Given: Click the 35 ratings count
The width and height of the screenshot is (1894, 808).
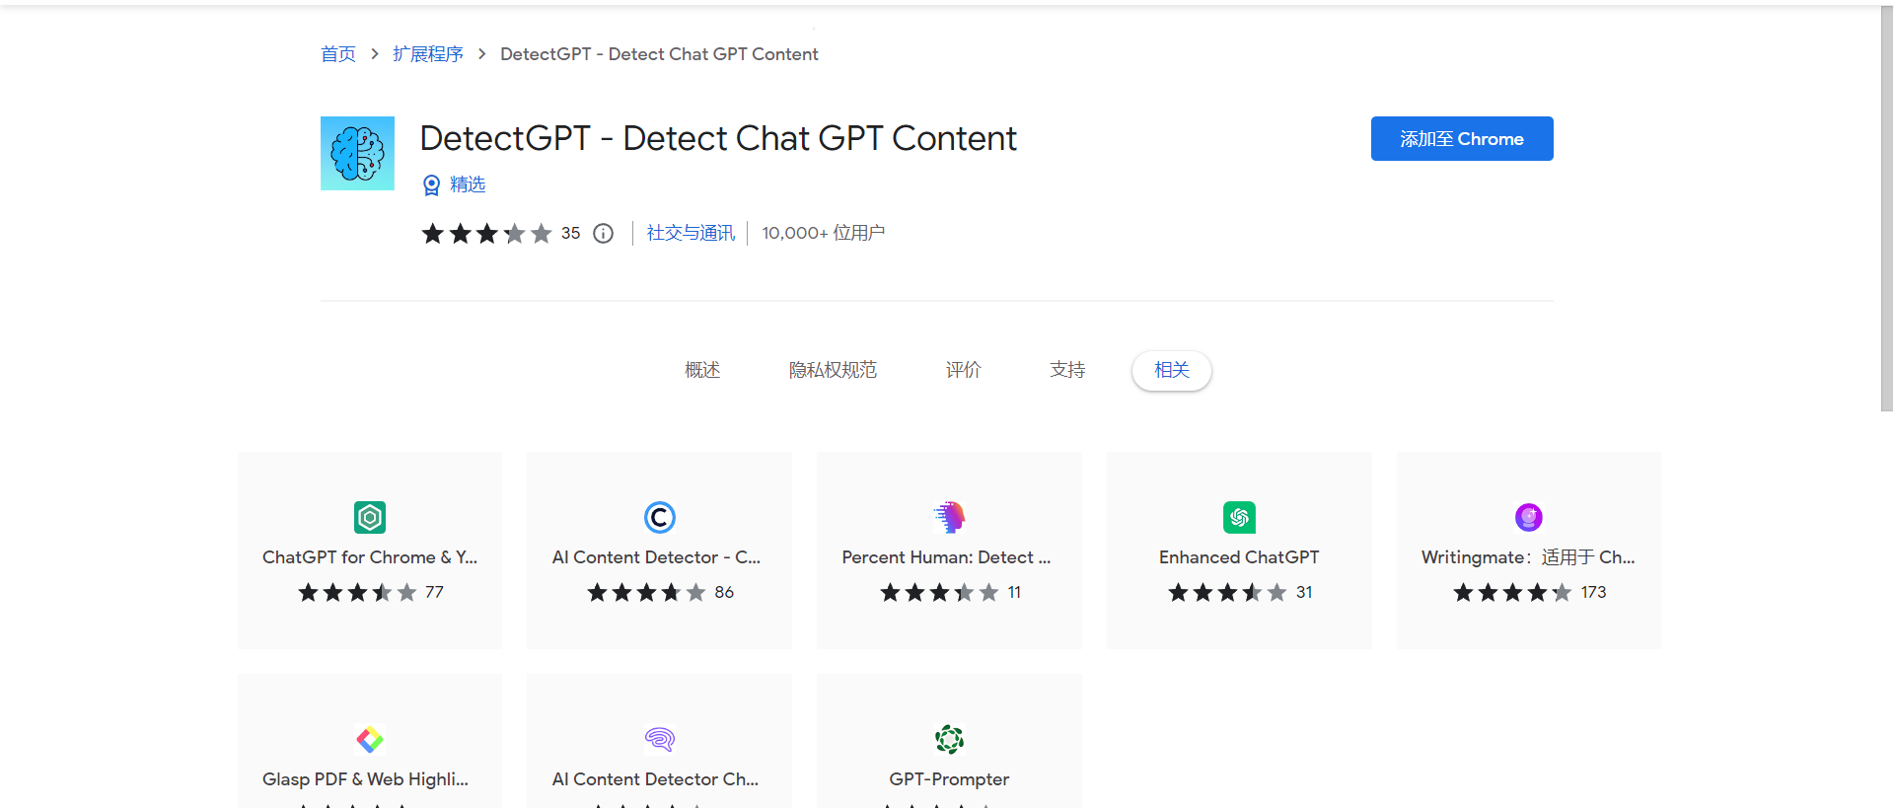Looking at the screenshot, I should click(x=570, y=233).
